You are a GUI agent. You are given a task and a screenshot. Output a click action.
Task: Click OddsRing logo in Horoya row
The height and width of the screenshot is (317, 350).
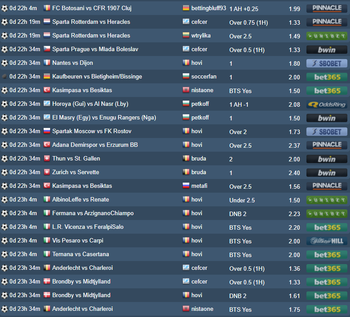pos(327,104)
